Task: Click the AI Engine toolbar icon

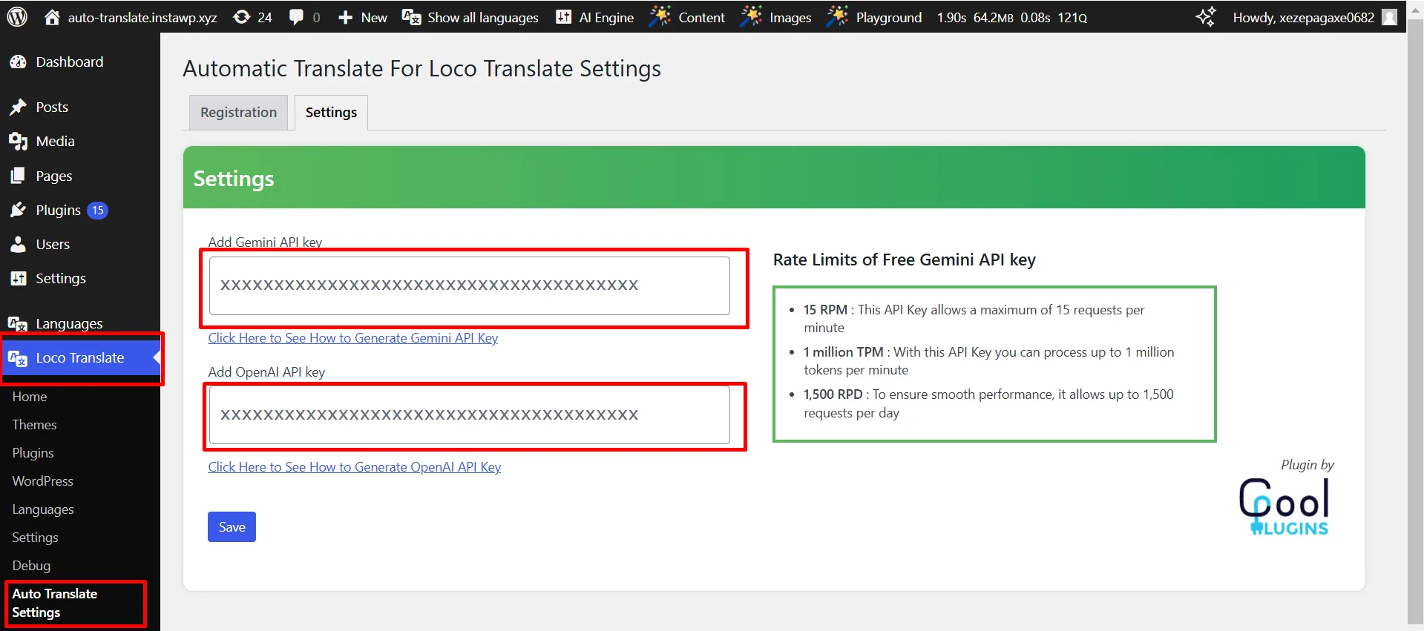Action: click(x=564, y=17)
